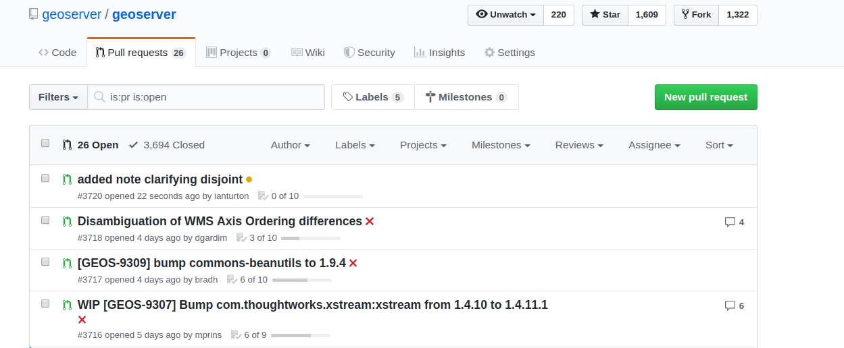
Task: Click task checklist icon next to '6 of 9'
Action: pyautogui.click(x=236, y=335)
